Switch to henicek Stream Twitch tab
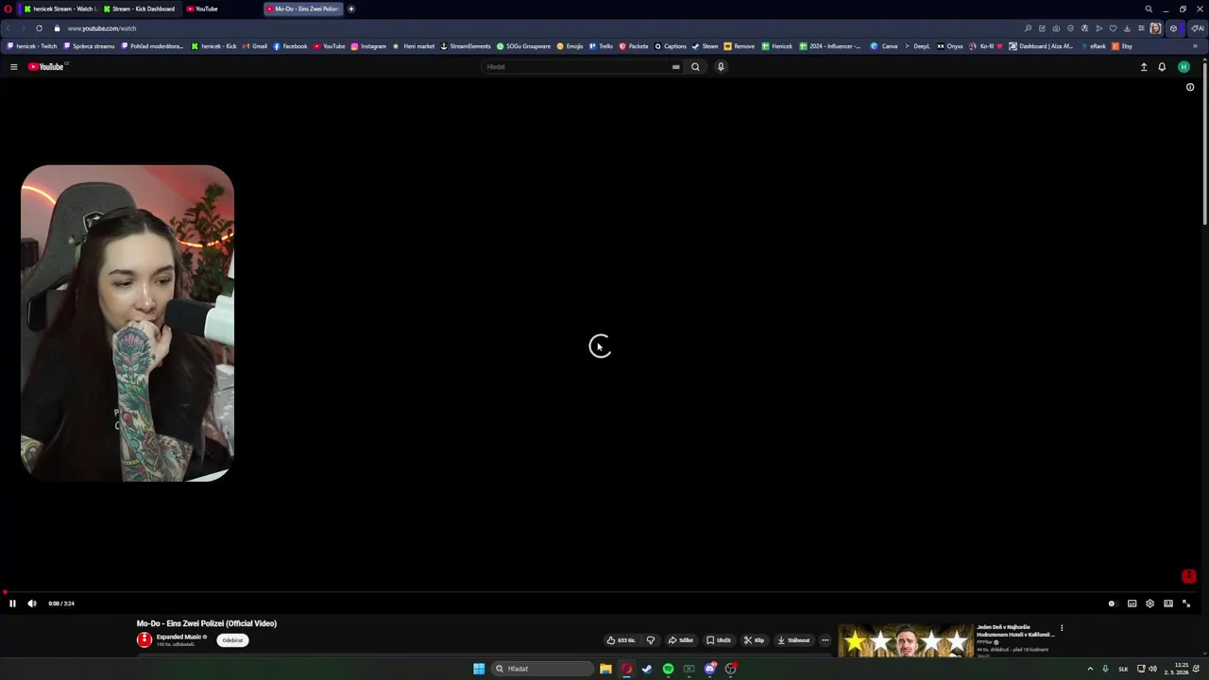 pos(60,8)
